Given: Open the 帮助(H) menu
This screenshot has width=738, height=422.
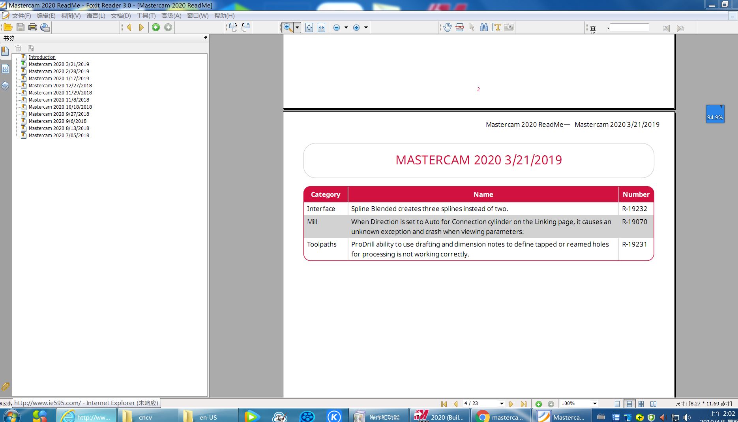Looking at the screenshot, I should (224, 16).
